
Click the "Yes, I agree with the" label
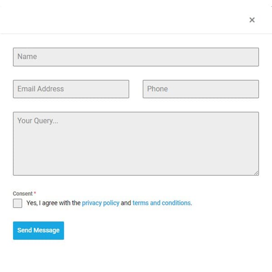[x=53, y=203]
